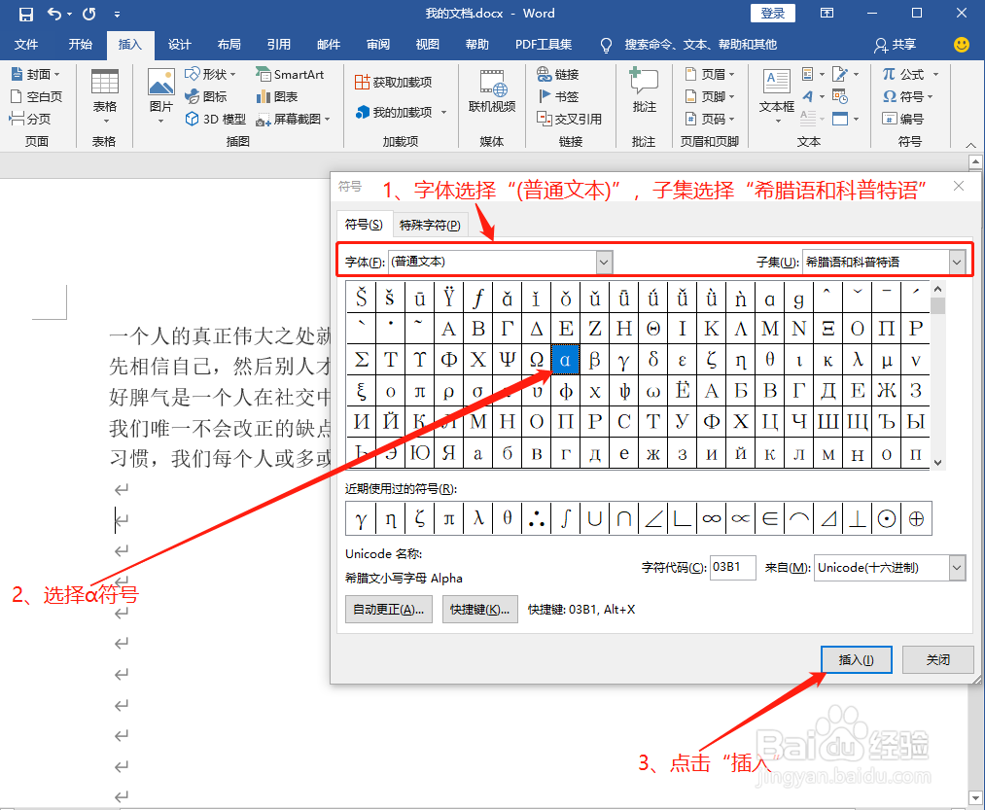
Task: Open the 页码 page number dropdown
Action: pos(709,118)
